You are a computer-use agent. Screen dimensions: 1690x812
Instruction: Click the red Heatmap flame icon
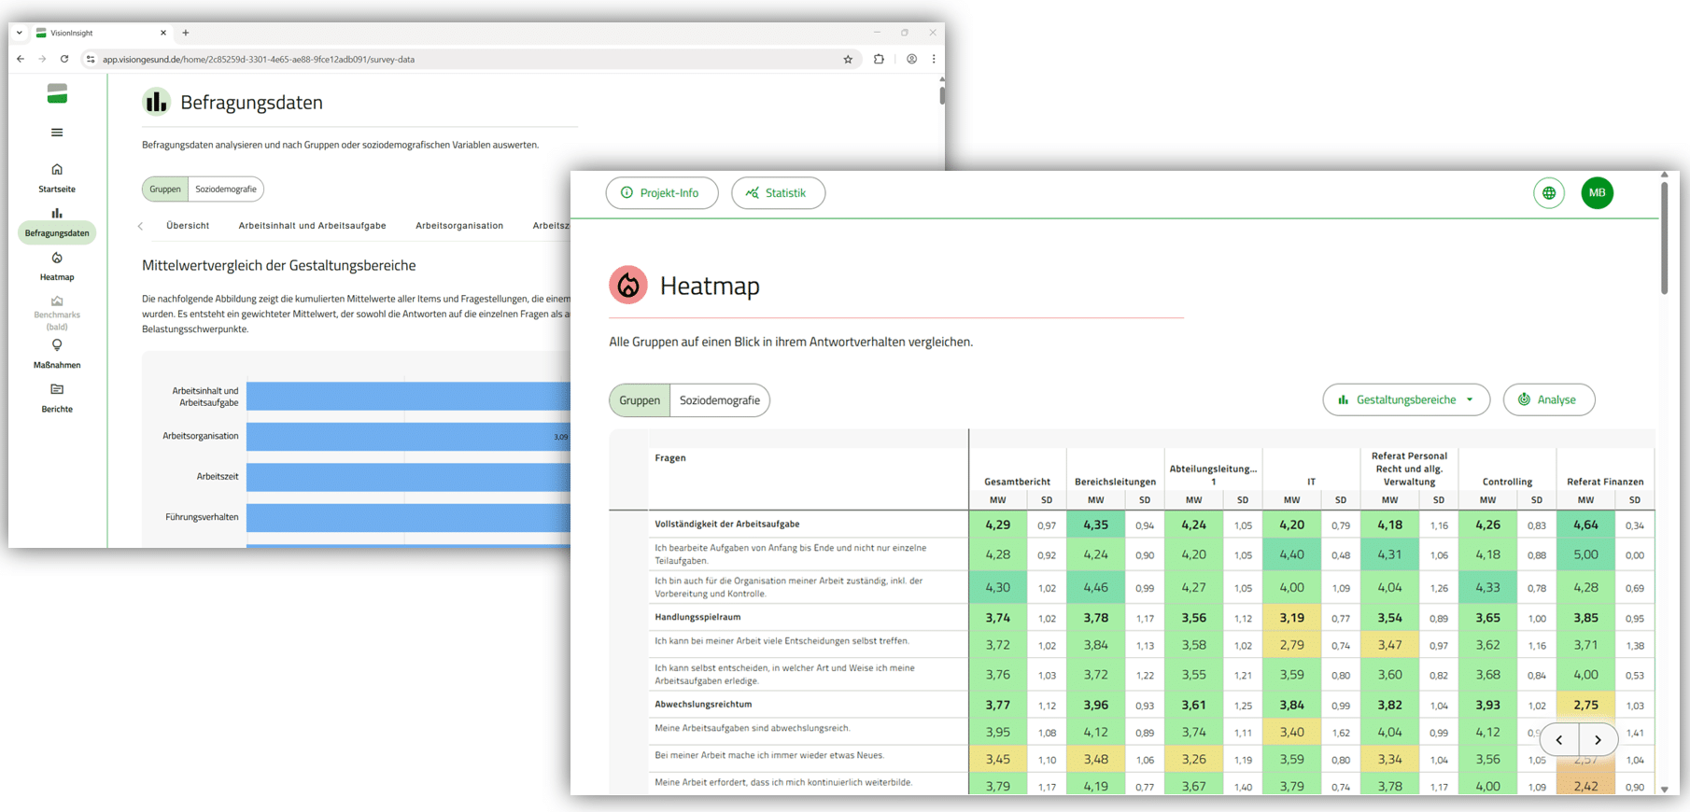628,286
